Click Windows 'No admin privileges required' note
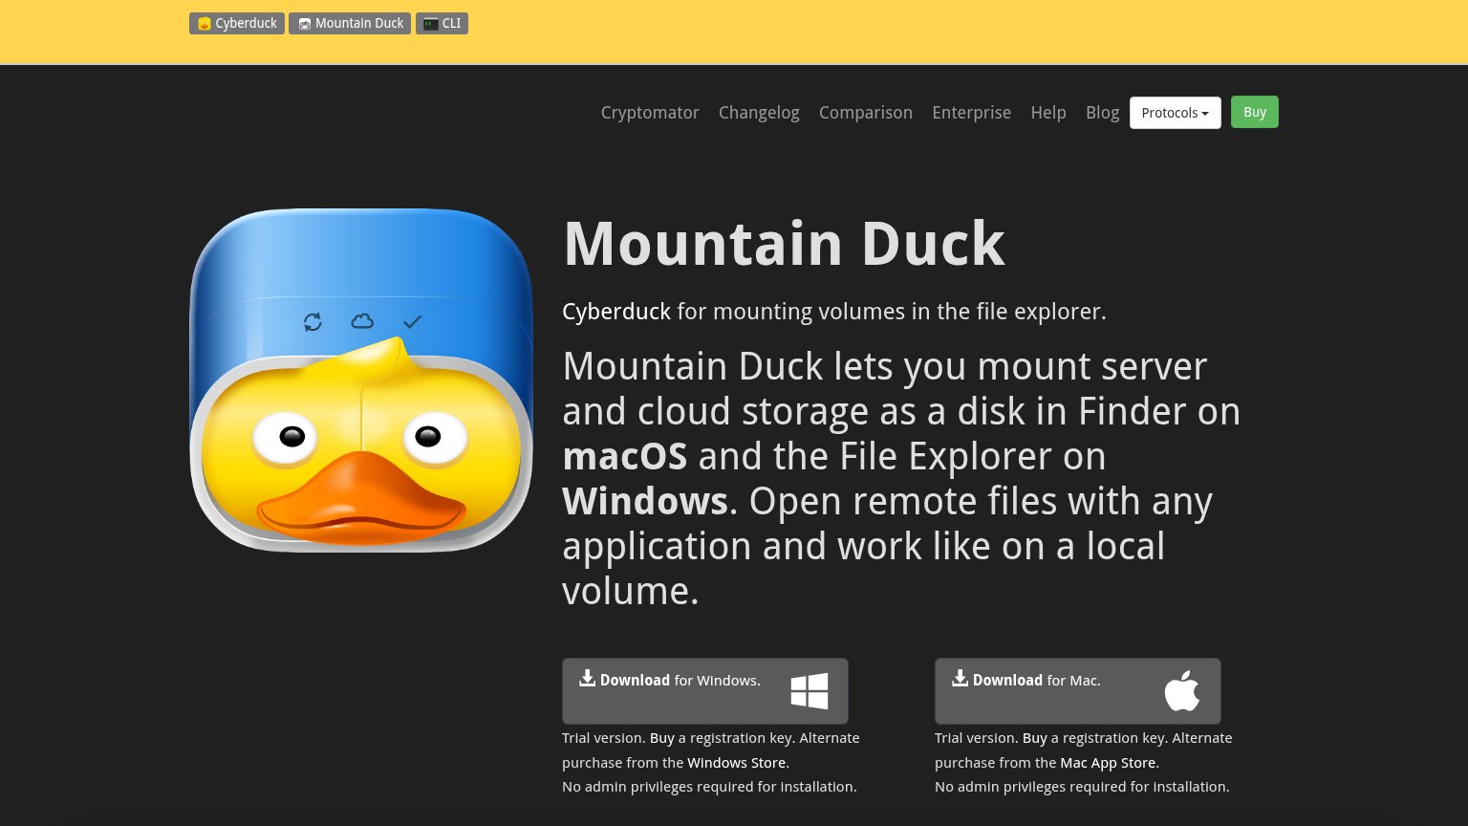 point(709,787)
